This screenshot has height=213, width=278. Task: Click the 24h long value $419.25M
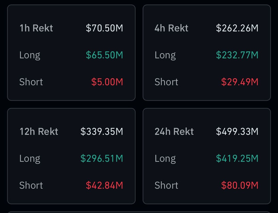pos(237,158)
